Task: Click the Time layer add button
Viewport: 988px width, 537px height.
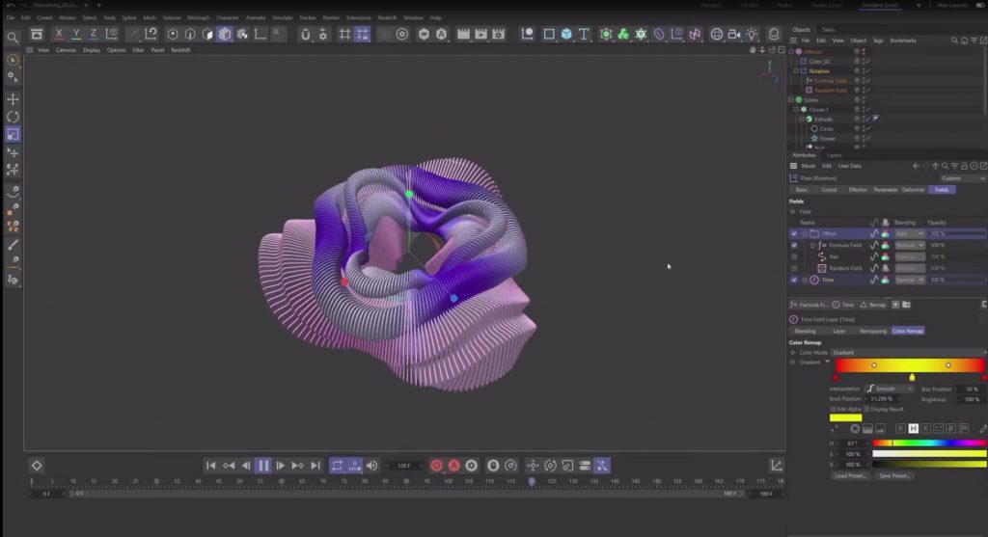Action: point(843,305)
